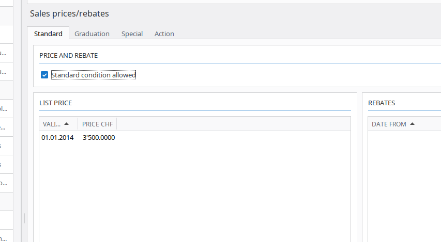Click the 3'500.0000 price cell
Screen dimensions: 441x242
click(x=99, y=138)
